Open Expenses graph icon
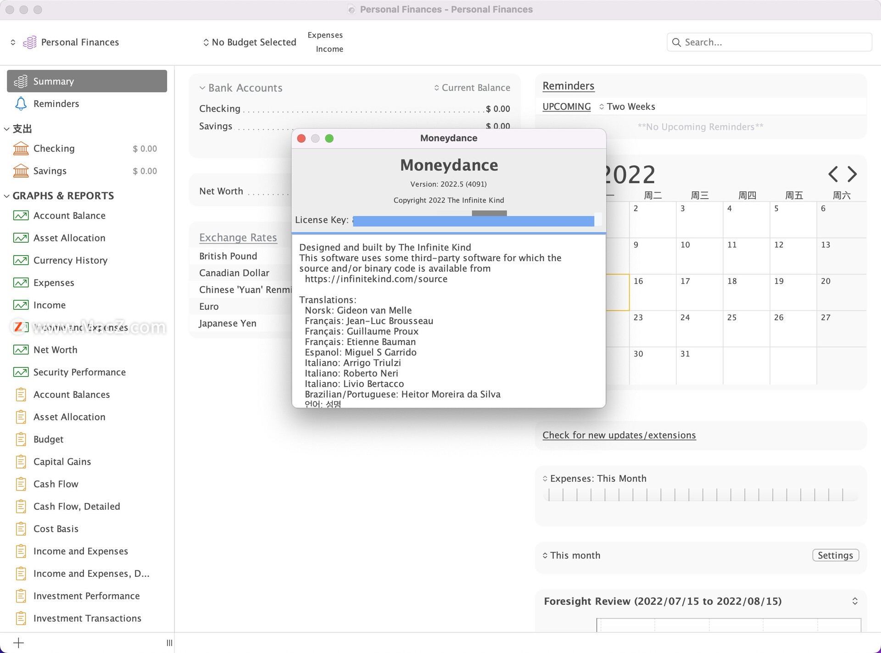The image size is (881, 653). (x=21, y=283)
